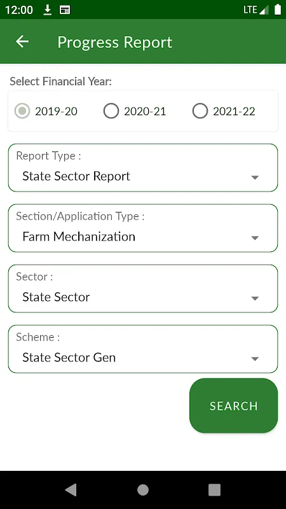Select the 2019-20 financial year radio

tap(22, 111)
